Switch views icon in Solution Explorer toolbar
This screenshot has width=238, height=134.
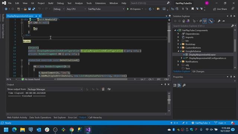188,21
